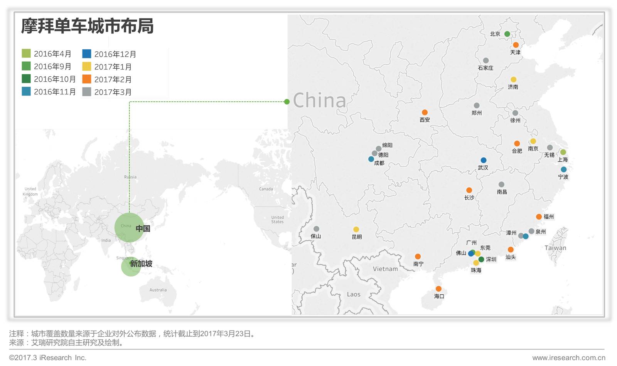Click the orange dot next to 福州
617x366 pixels.
[x=539, y=217]
